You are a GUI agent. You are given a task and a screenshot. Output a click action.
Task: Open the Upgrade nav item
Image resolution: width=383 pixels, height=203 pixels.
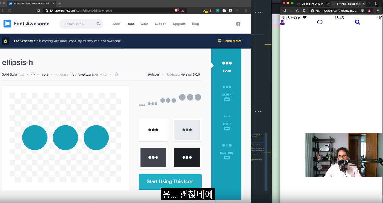tap(179, 24)
